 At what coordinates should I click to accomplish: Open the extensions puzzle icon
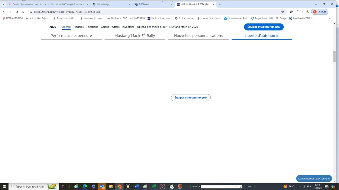click(x=298, y=12)
